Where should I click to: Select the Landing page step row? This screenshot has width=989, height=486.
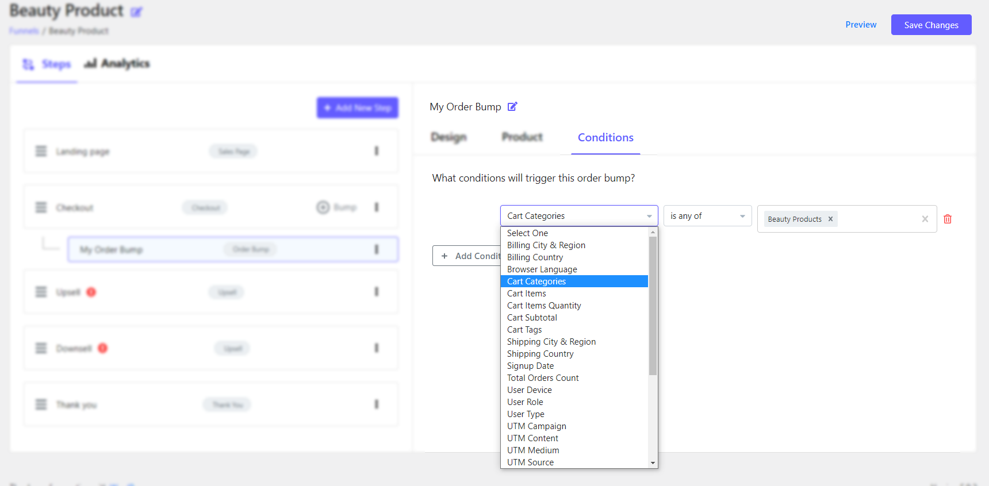[211, 151]
